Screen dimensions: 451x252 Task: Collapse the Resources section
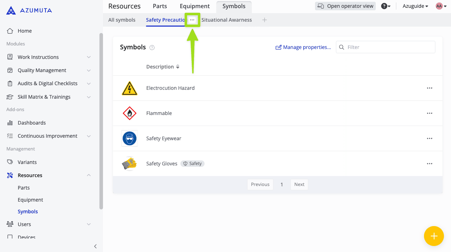coord(88,175)
